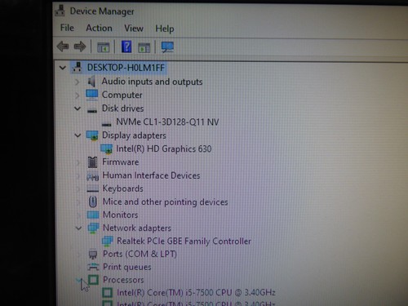Select the Disk drives label
The width and height of the screenshot is (408, 306).
122,109
